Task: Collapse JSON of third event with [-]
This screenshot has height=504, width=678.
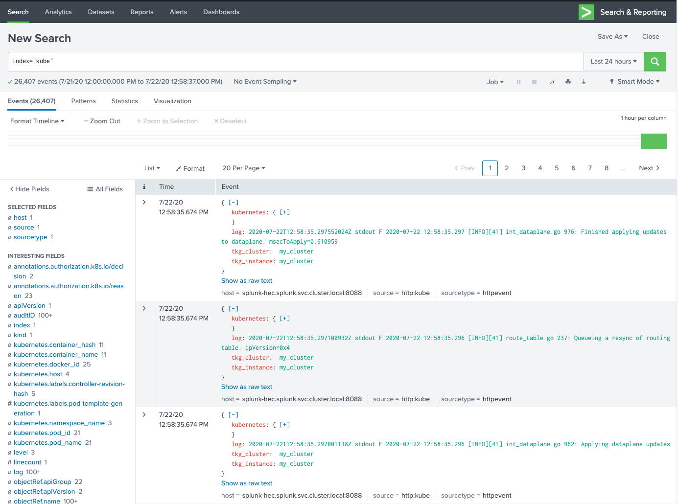Action: [x=234, y=414]
